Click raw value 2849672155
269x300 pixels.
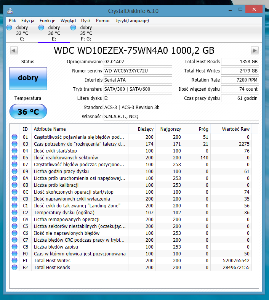(236, 268)
